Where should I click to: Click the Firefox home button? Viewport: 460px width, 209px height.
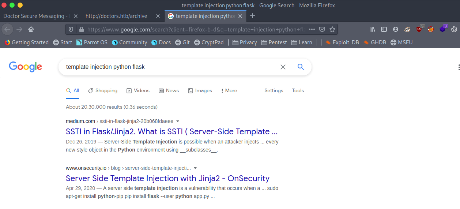31,29
